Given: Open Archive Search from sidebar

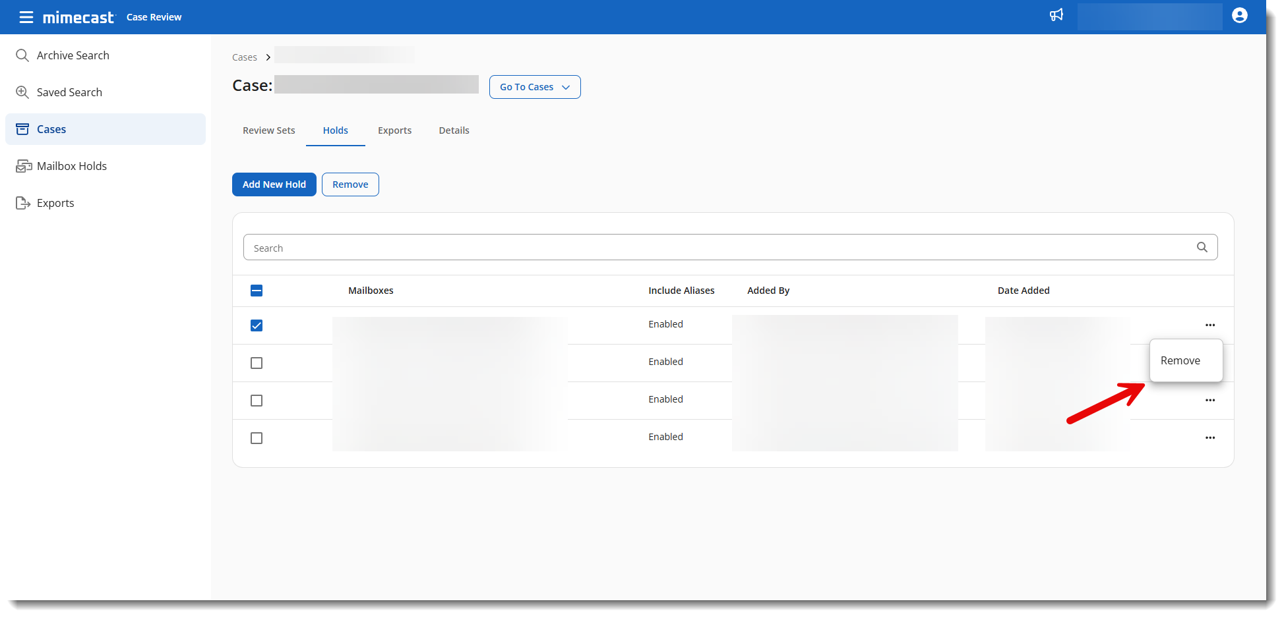Looking at the screenshot, I should 73,55.
